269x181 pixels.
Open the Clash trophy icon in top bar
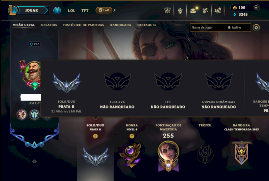[x=167, y=10]
